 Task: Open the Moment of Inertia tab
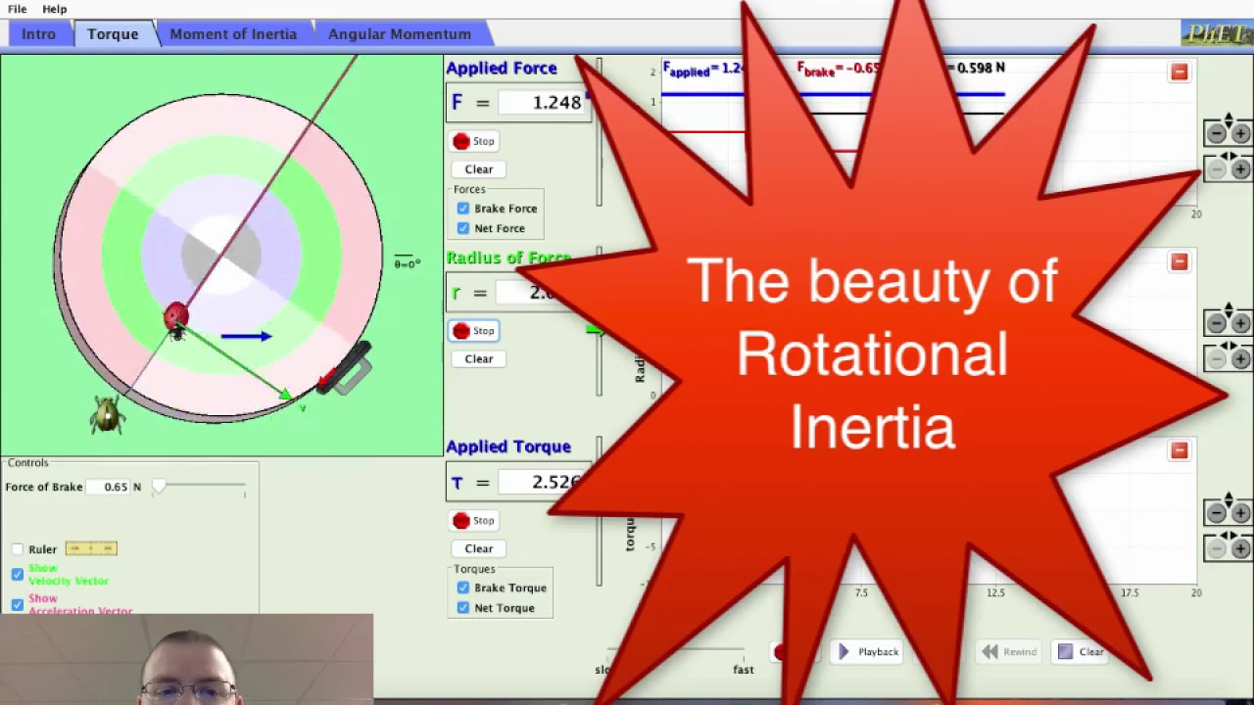(233, 34)
